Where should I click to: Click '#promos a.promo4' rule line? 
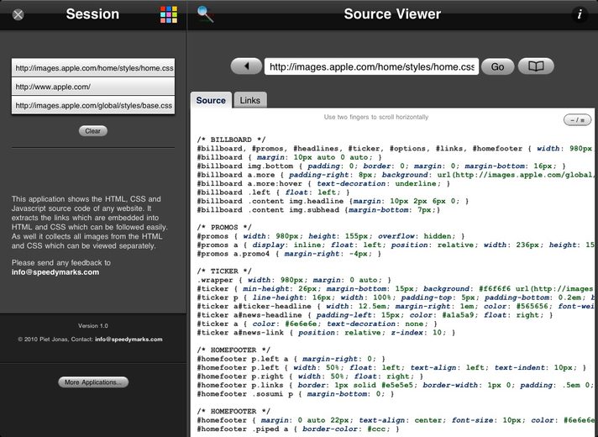click(289, 254)
